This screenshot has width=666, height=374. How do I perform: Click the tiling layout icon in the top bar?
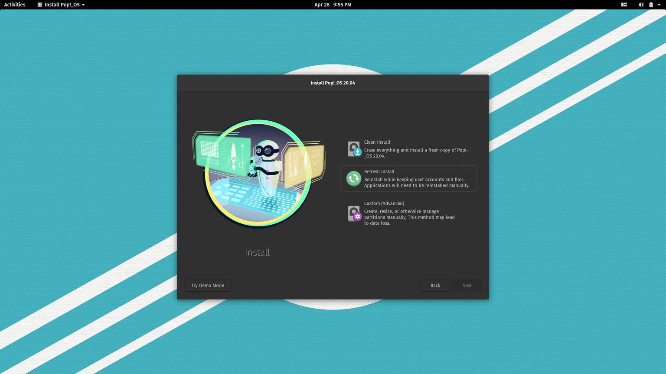coord(624,4)
